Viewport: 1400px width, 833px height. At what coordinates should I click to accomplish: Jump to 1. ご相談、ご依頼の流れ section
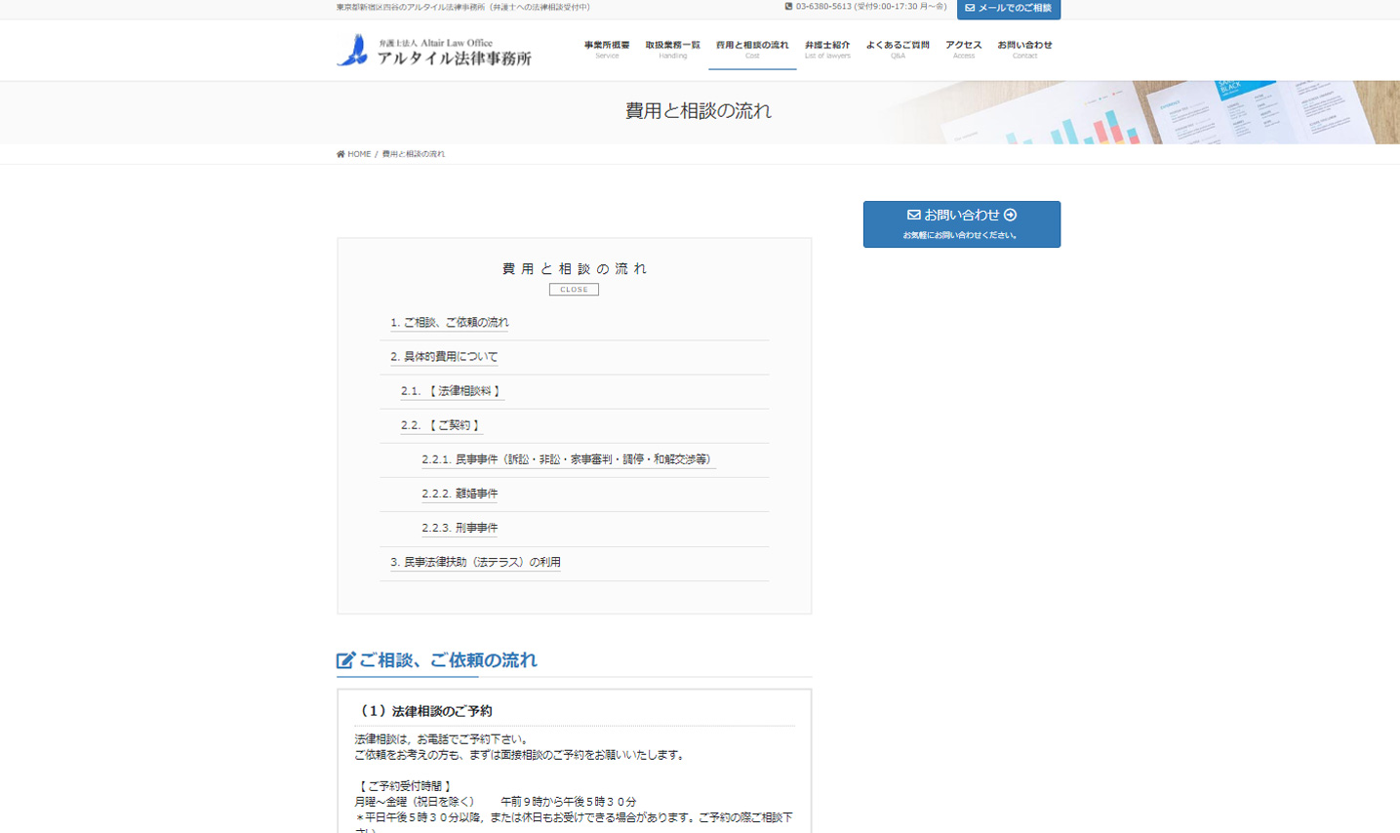[449, 323]
